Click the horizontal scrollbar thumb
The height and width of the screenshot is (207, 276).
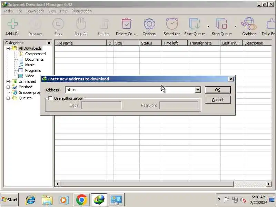tap(147, 184)
